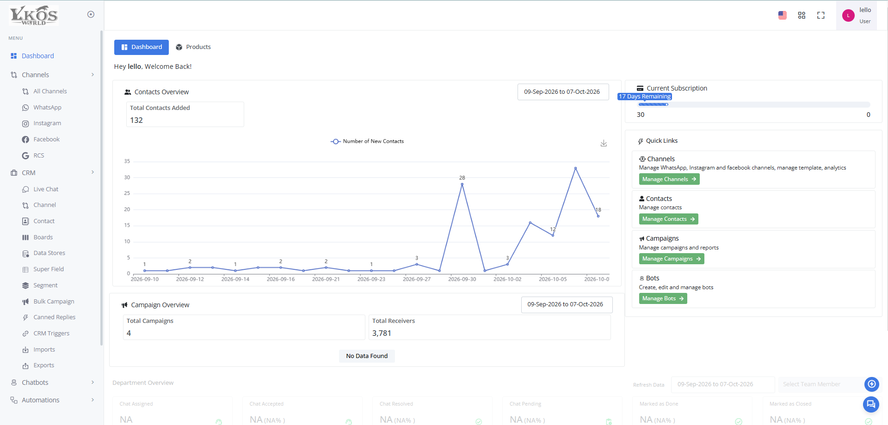Click the Select Team Member field

(x=821, y=384)
